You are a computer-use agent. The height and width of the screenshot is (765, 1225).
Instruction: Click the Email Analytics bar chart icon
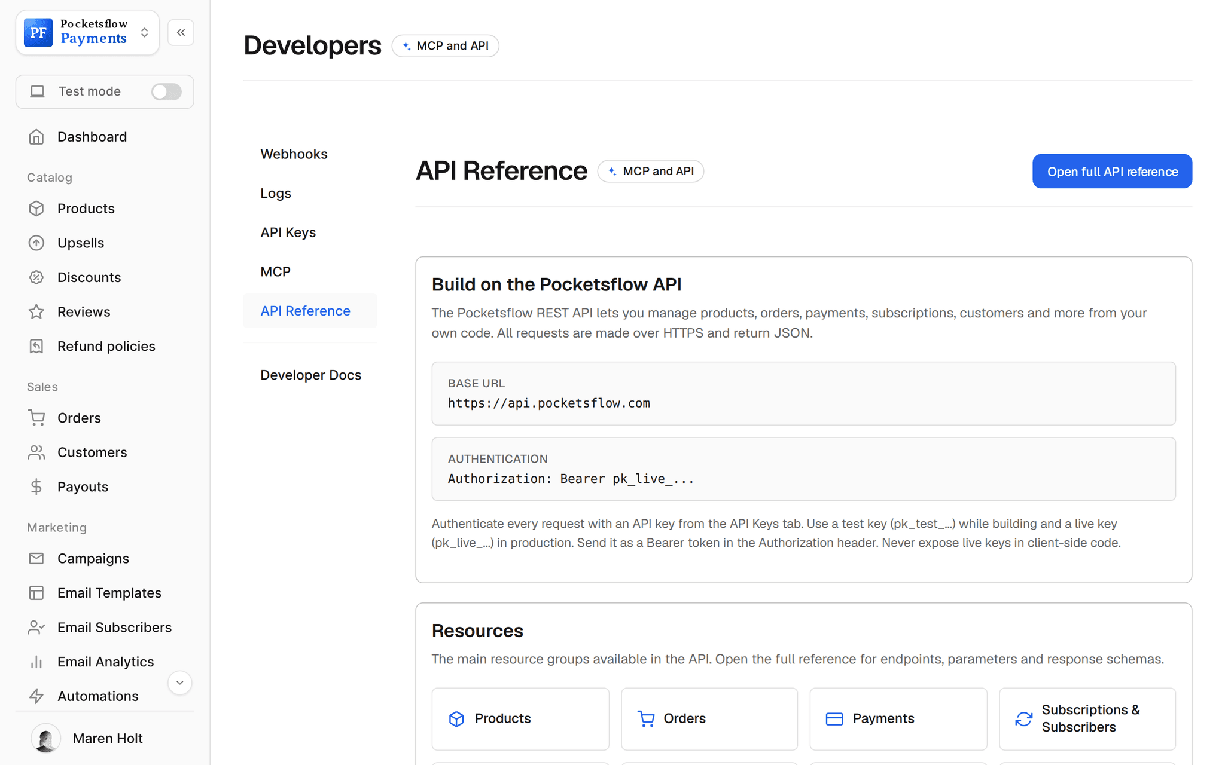(36, 662)
